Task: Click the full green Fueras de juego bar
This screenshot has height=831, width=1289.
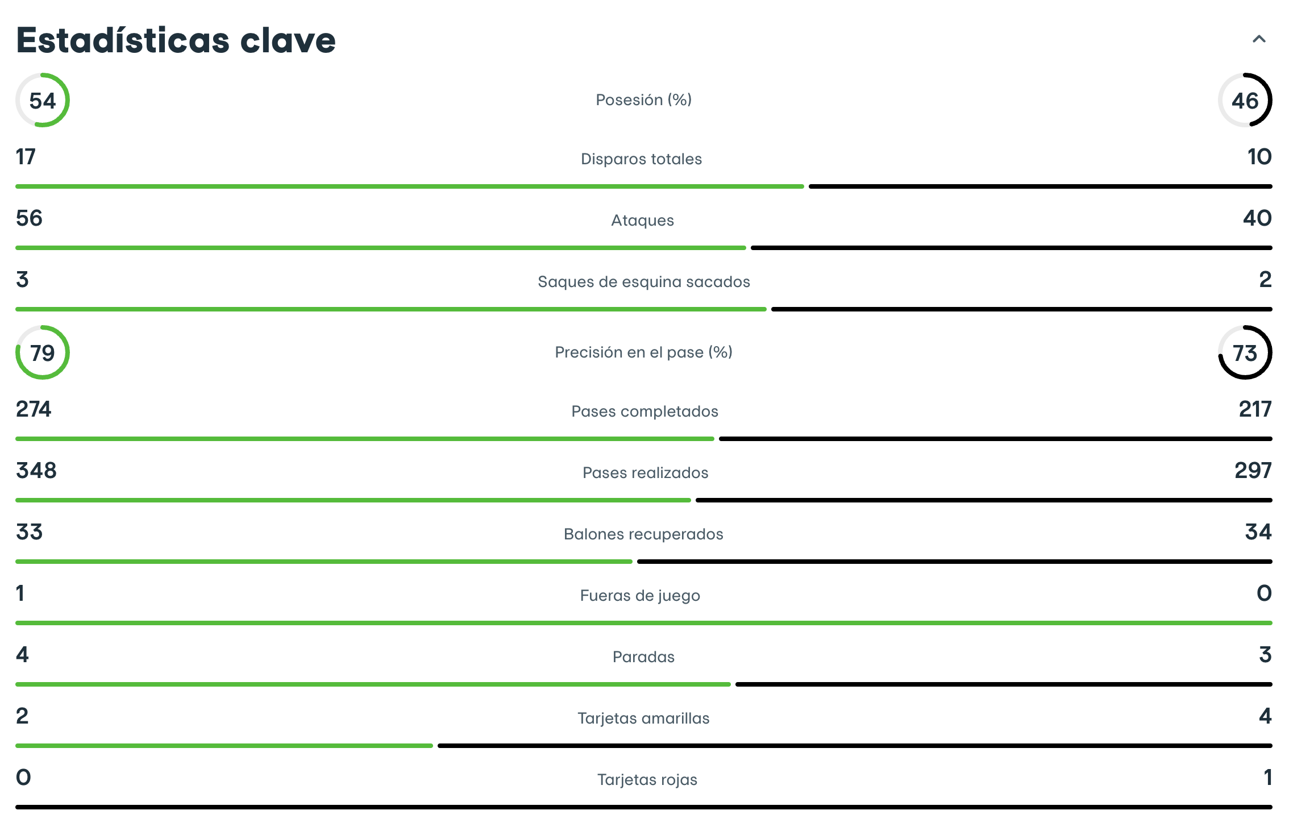Action: [x=644, y=623]
